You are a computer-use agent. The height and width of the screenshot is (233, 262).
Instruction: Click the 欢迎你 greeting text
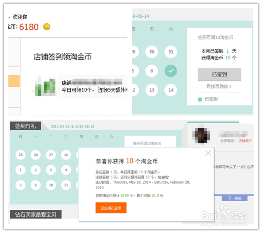(20, 17)
